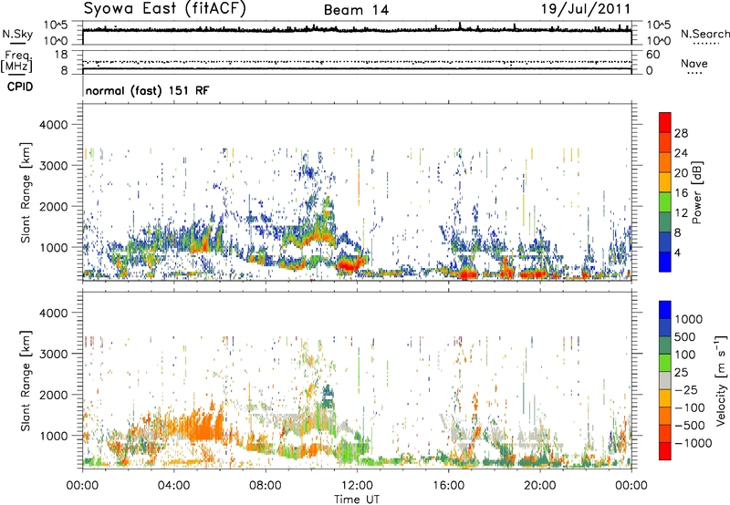Click the '16:00' time axis label

[x=448, y=486]
